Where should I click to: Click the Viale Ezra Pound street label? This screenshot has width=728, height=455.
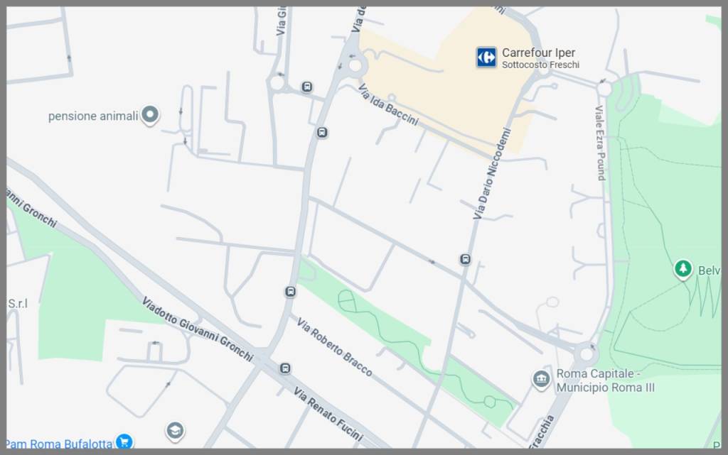(x=600, y=143)
